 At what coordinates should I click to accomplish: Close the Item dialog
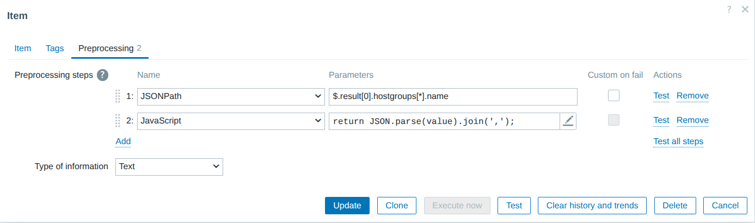pos(745,9)
